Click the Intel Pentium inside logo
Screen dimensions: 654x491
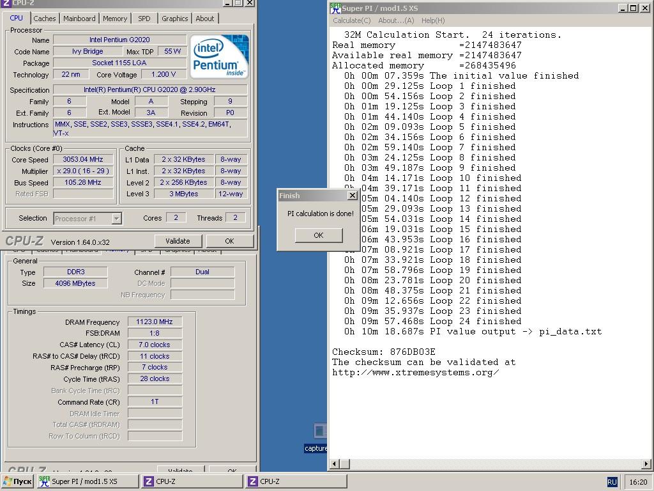220,56
